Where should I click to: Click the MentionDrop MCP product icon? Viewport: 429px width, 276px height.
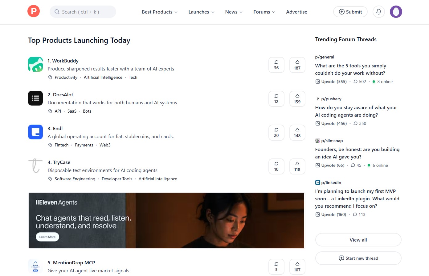[x=35, y=266]
